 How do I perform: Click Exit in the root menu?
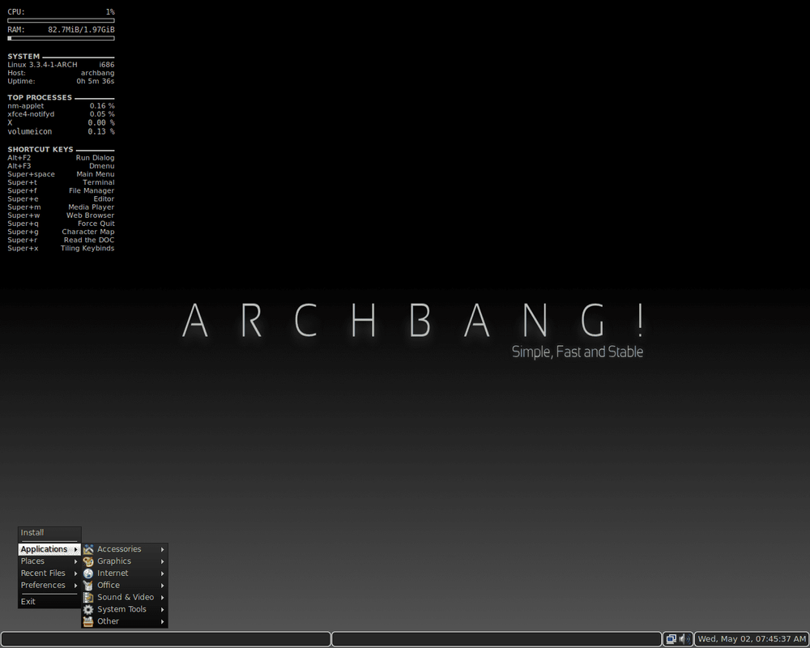(28, 601)
